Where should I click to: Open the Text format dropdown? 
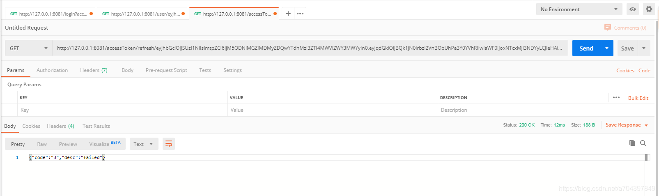pyautogui.click(x=144, y=144)
